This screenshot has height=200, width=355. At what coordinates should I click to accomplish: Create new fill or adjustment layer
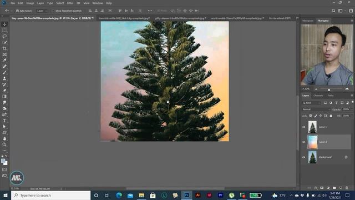(x=328, y=188)
